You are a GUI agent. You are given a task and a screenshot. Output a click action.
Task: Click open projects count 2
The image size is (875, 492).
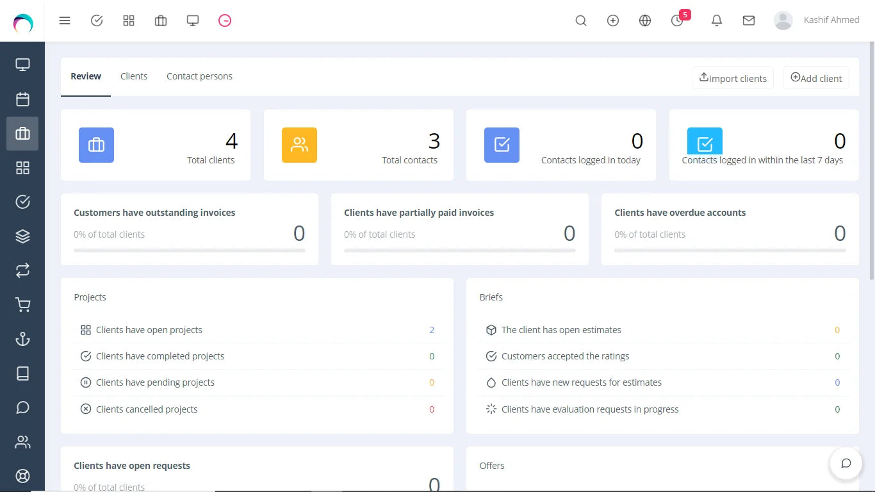(x=432, y=330)
